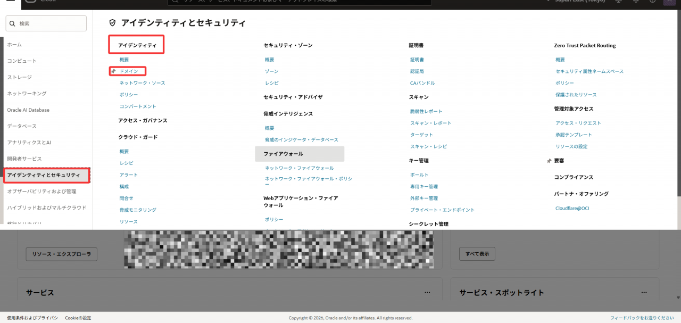The height and width of the screenshot is (323, 681).
Task: Click the すべて表示 button
Action: click(x=477, y=254)
